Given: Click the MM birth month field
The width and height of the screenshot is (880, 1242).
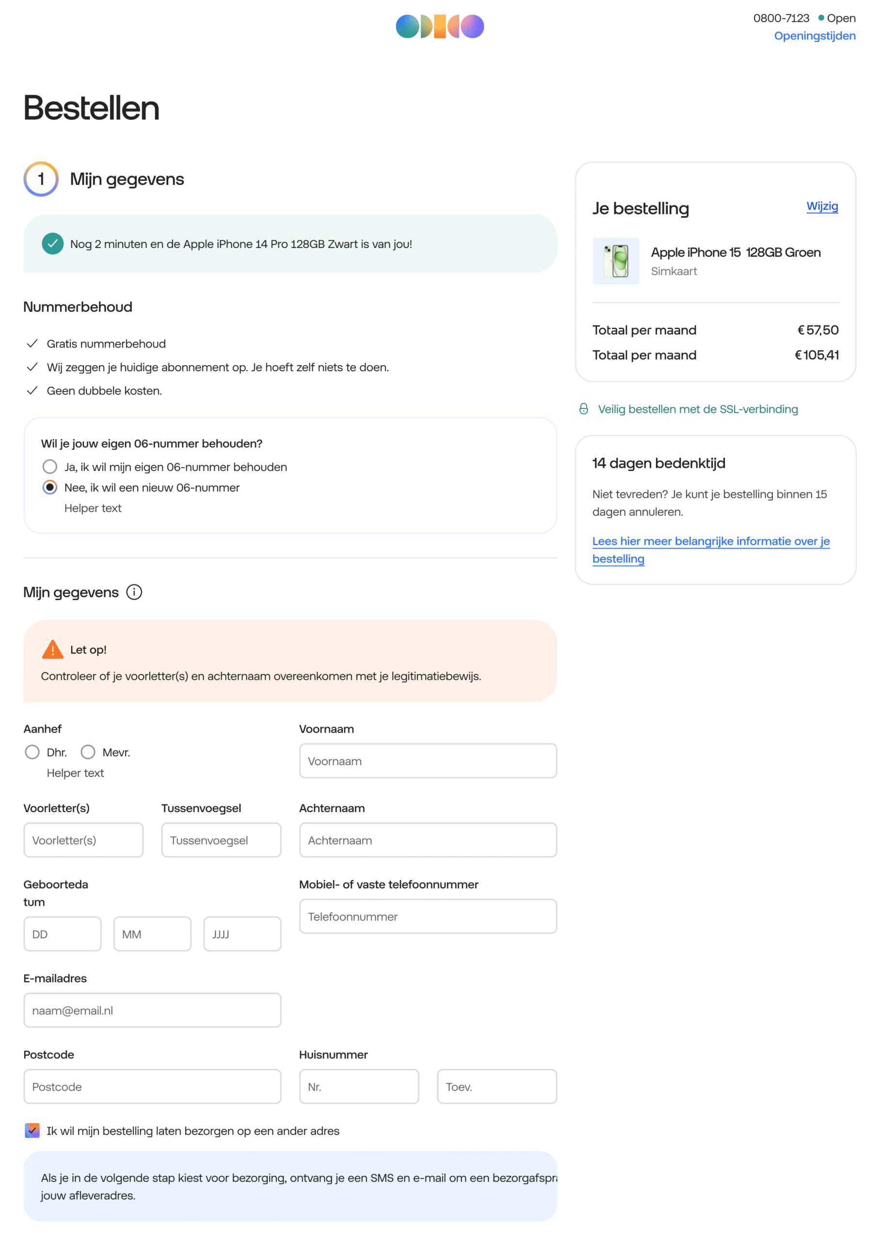Looking at the screenshot, I should tap(152, 933).
